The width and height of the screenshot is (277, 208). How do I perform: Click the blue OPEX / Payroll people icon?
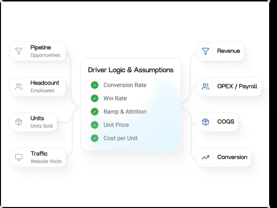(x=206, y=87)
